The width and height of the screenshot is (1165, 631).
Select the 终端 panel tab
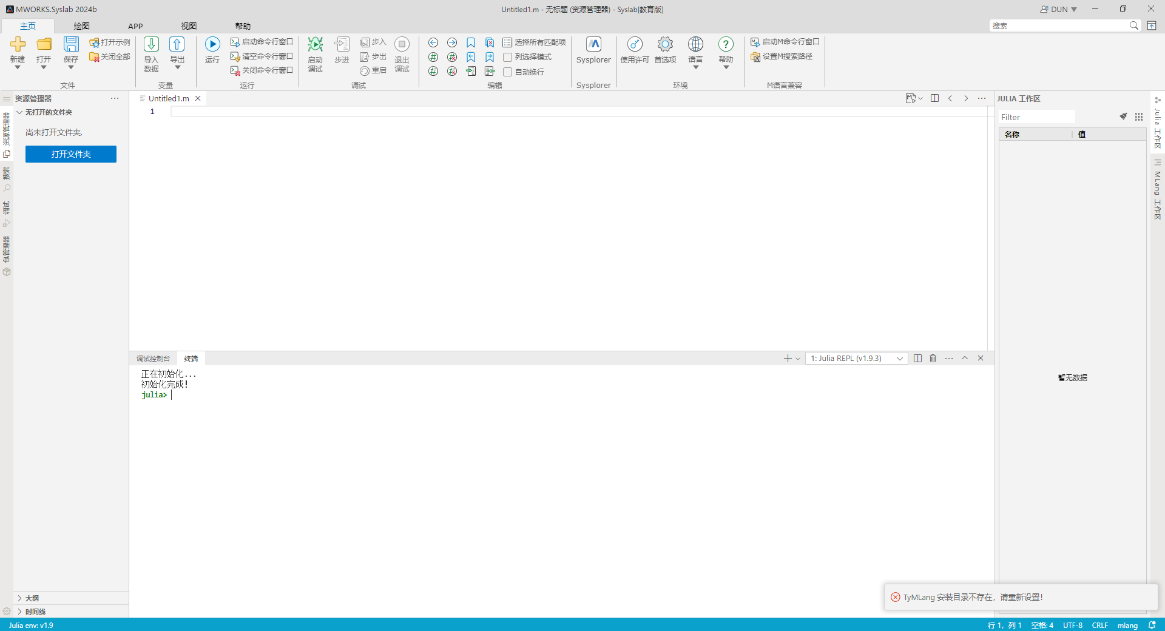[191, 359]
